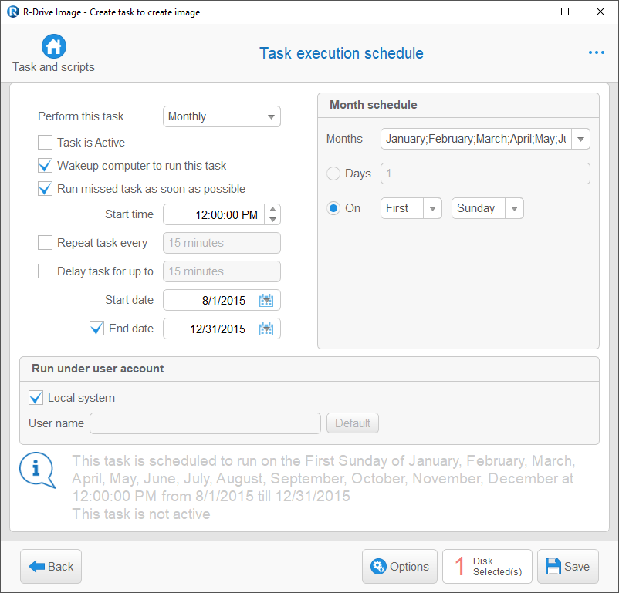Open the End date calendar picker
619x593 pixels.
(266, 329)
